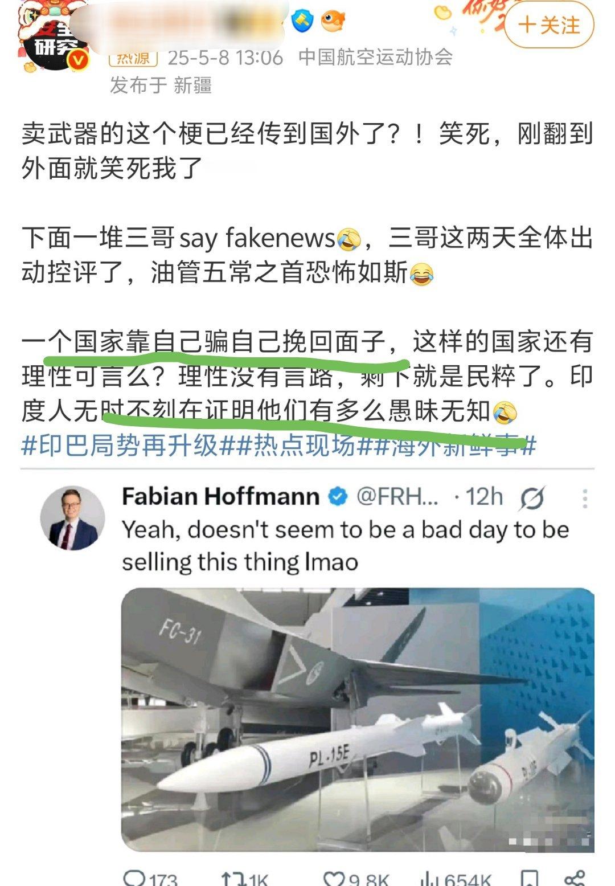This screenshot has width=615, height=886.
Task: Share the tweet using share icon
Action: [x=573, y=878]
